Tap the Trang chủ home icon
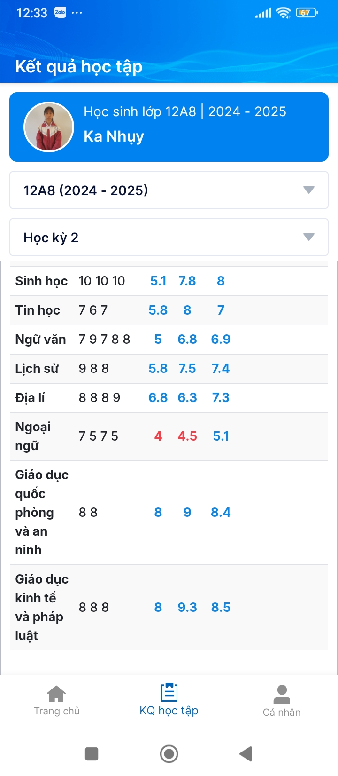The width and height of the screenshot is (338, 776). [56, 694]
